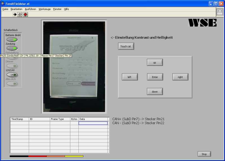The width and height of the screenshot is (225, 161).
Task: Toggle the Alles AUS switch
Action: tap(12, 83)
